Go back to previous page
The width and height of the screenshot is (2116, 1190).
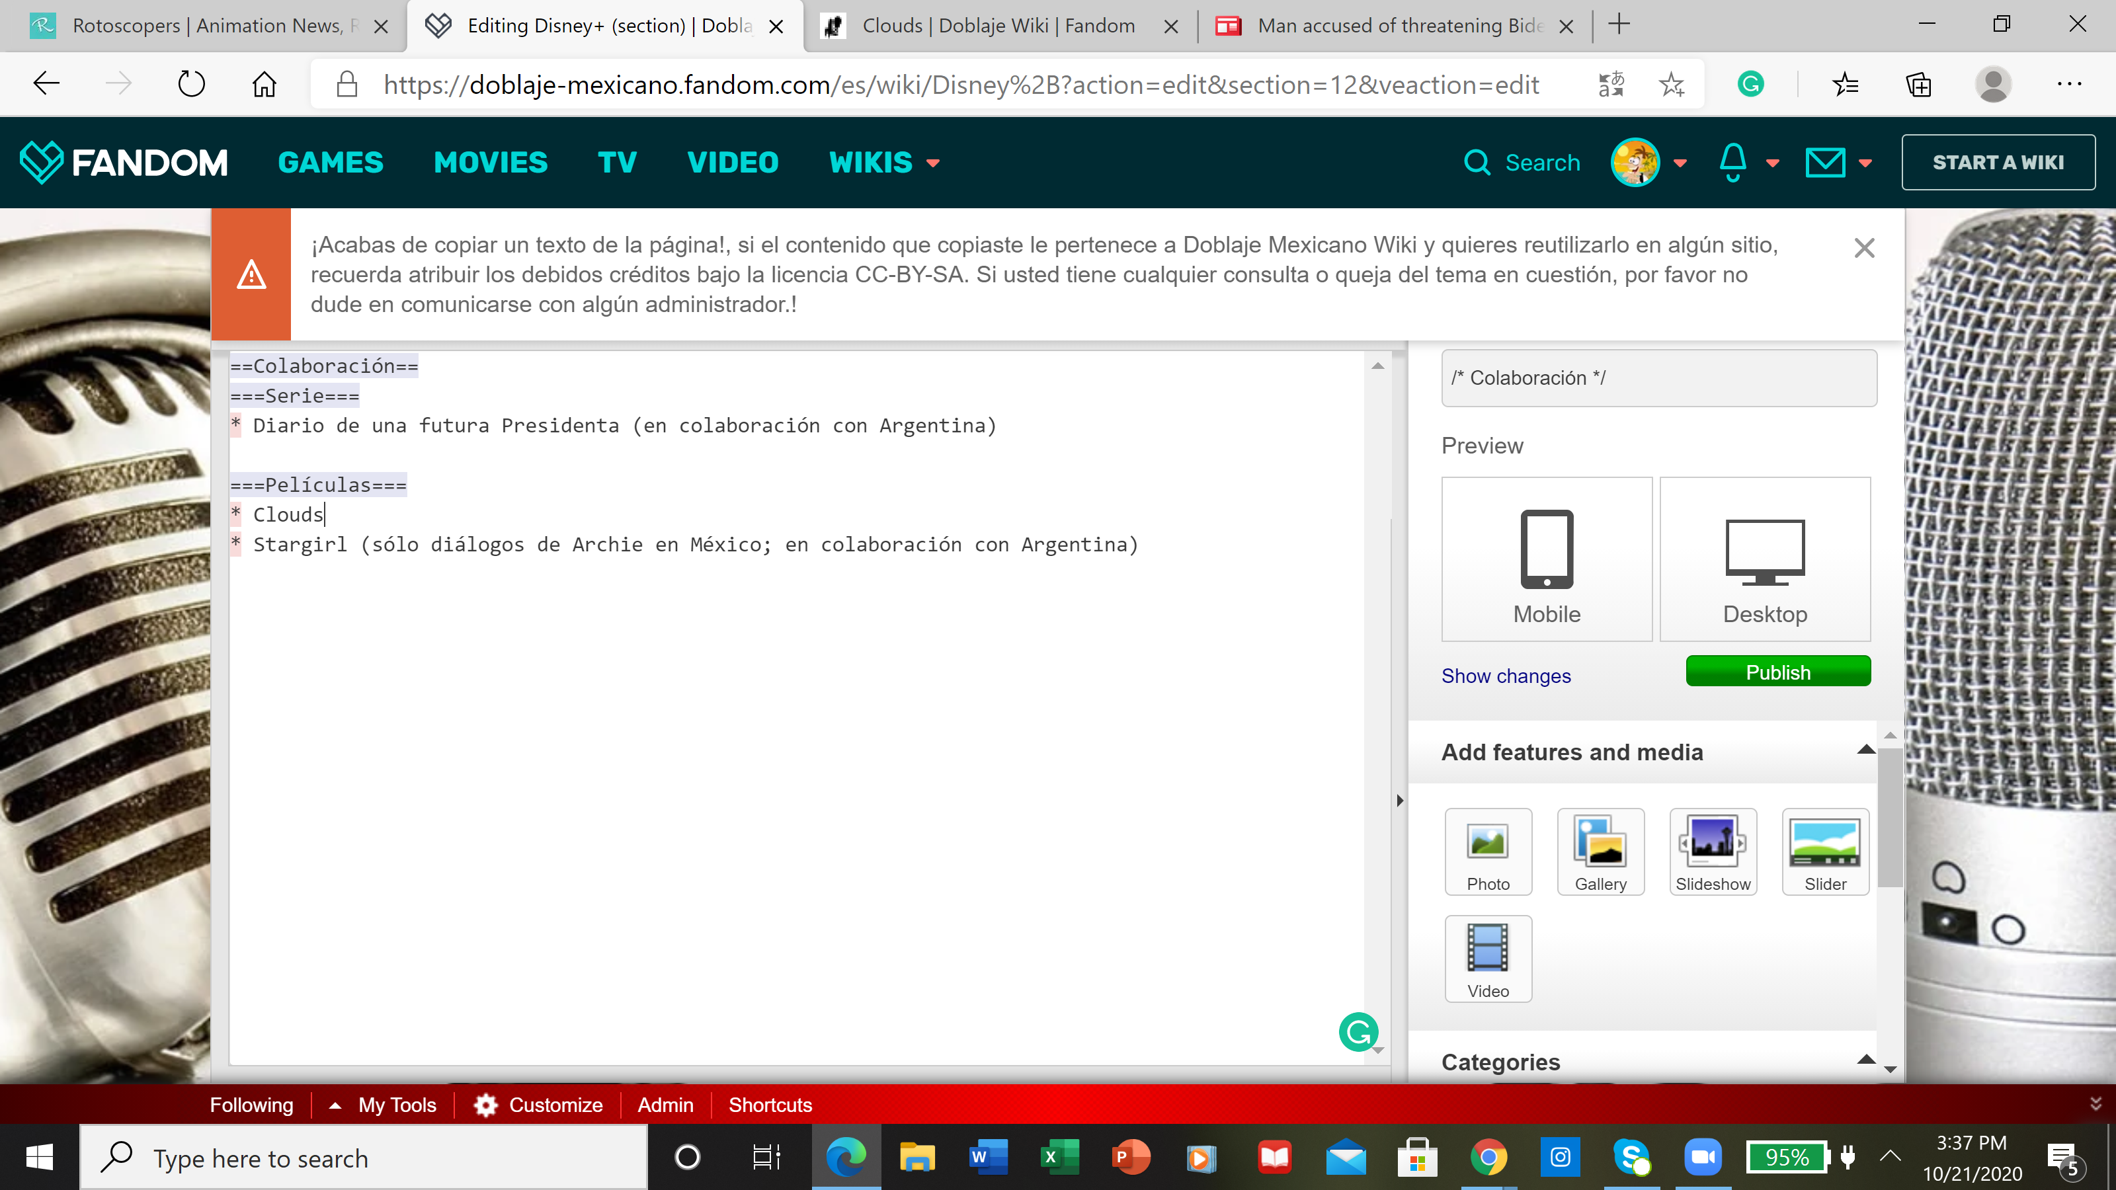click(46, 84)
